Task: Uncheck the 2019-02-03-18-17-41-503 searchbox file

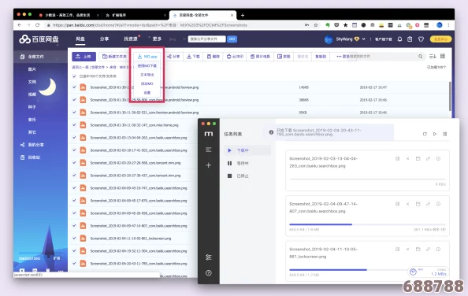Action: pos(74,150)
